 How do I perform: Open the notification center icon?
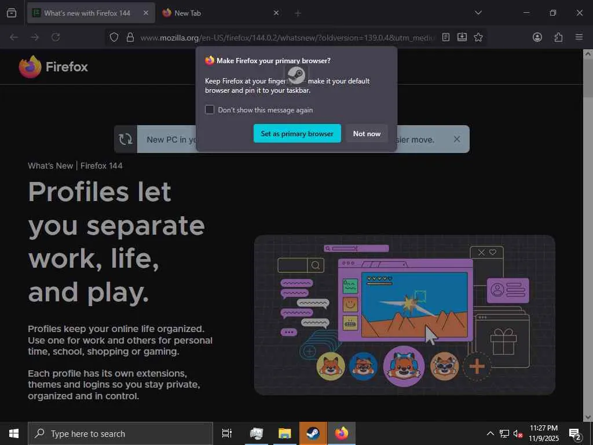pos(575,433)
